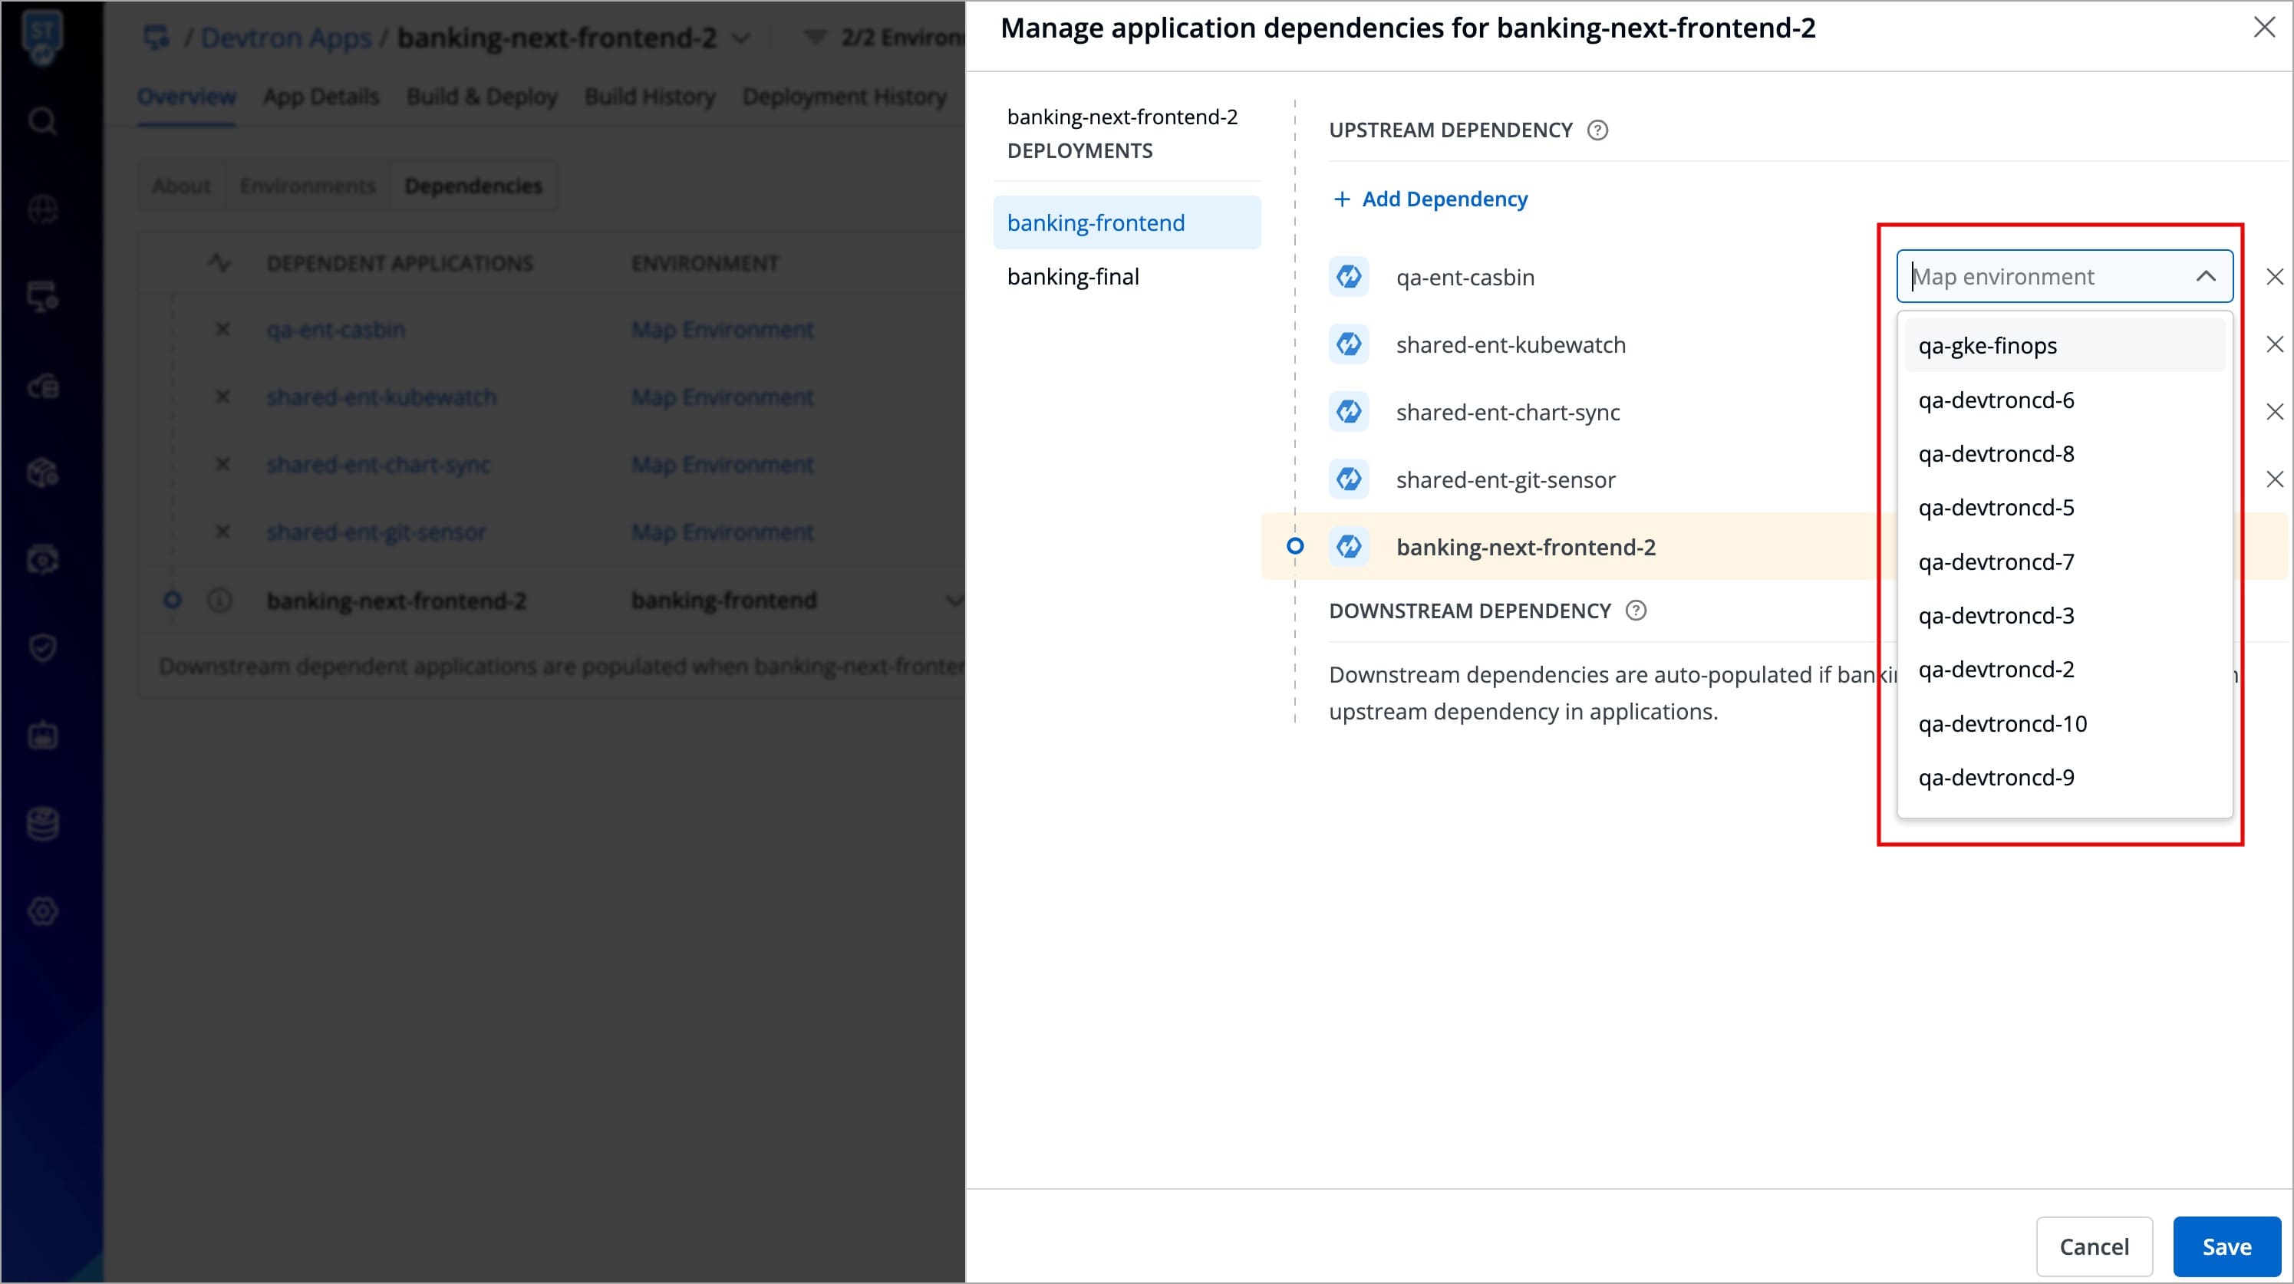This screenshot has height=1284, width=2294.
Task: Save the dependency changes
Action: point(2226,1246)
